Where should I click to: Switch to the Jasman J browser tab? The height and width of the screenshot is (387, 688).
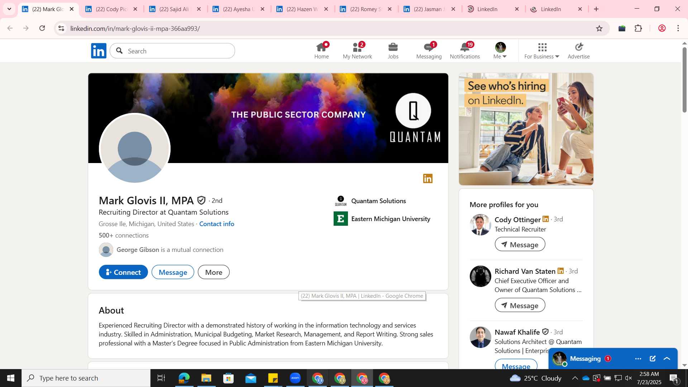(x=429, y=9)
